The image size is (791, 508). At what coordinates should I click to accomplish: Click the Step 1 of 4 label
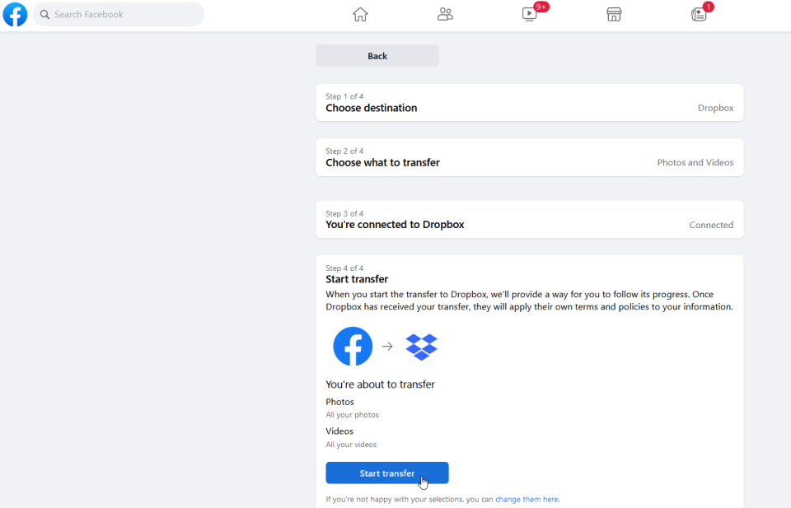[x=344, y=96]
